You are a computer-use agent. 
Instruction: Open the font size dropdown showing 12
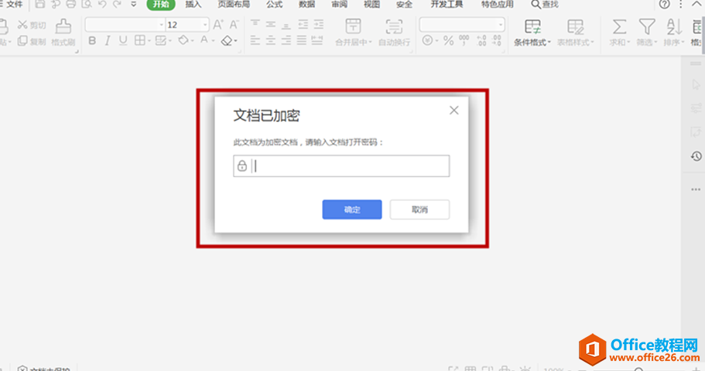point(205,25)
